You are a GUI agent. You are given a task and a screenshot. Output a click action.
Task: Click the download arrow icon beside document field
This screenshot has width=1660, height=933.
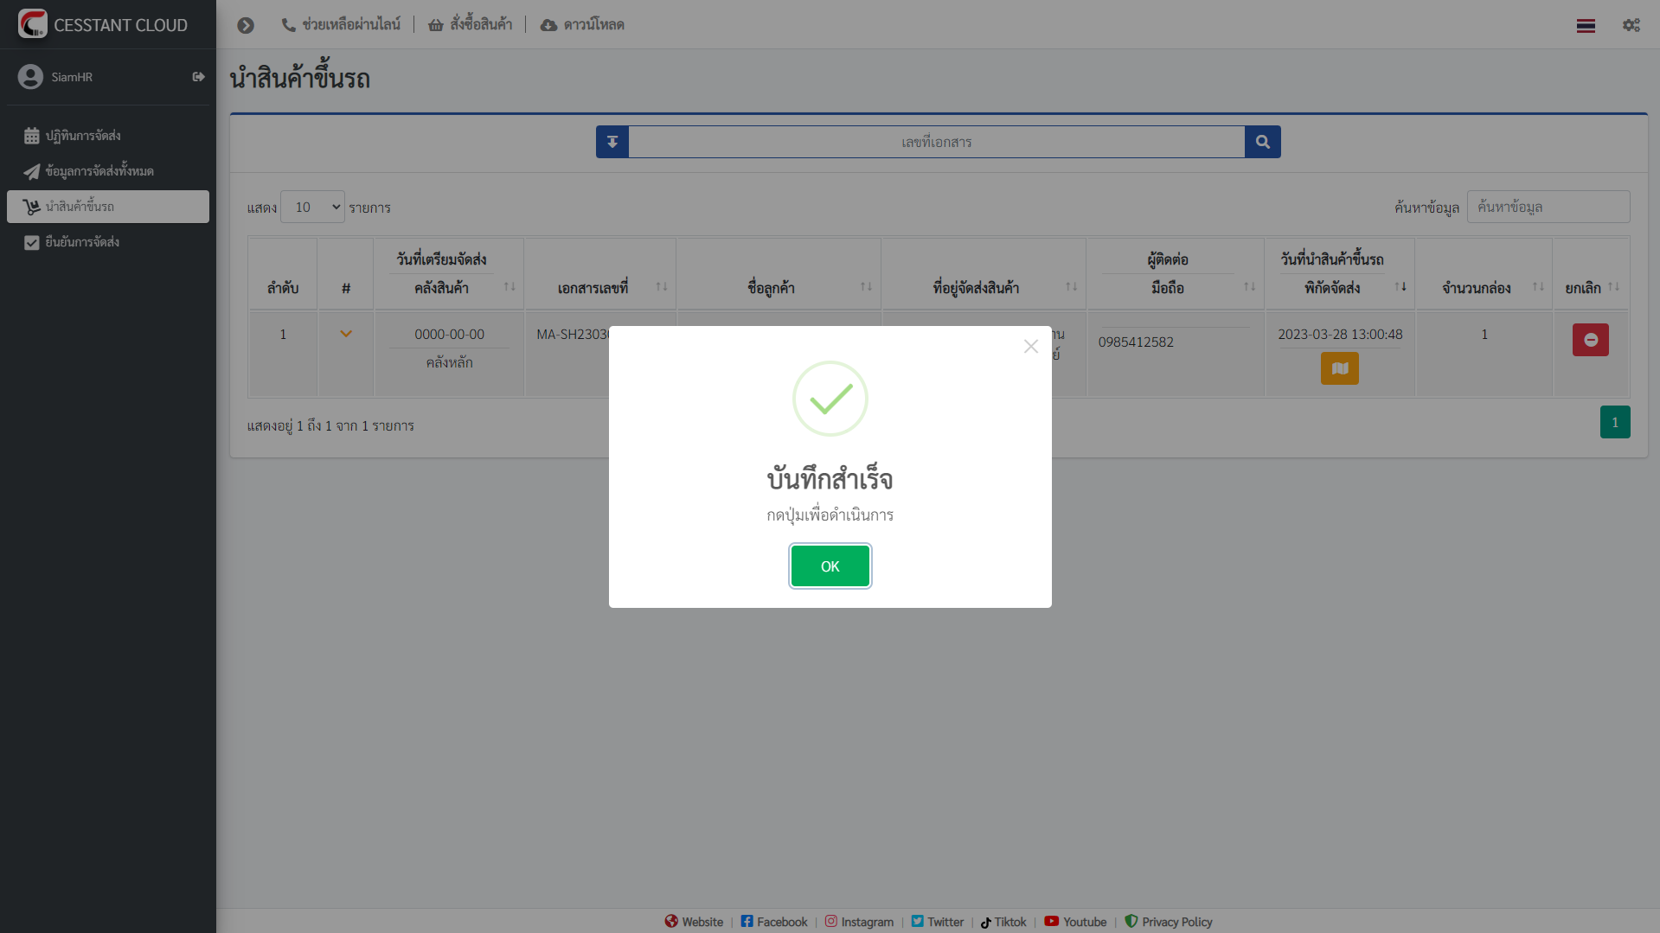(x=612, y=142)
